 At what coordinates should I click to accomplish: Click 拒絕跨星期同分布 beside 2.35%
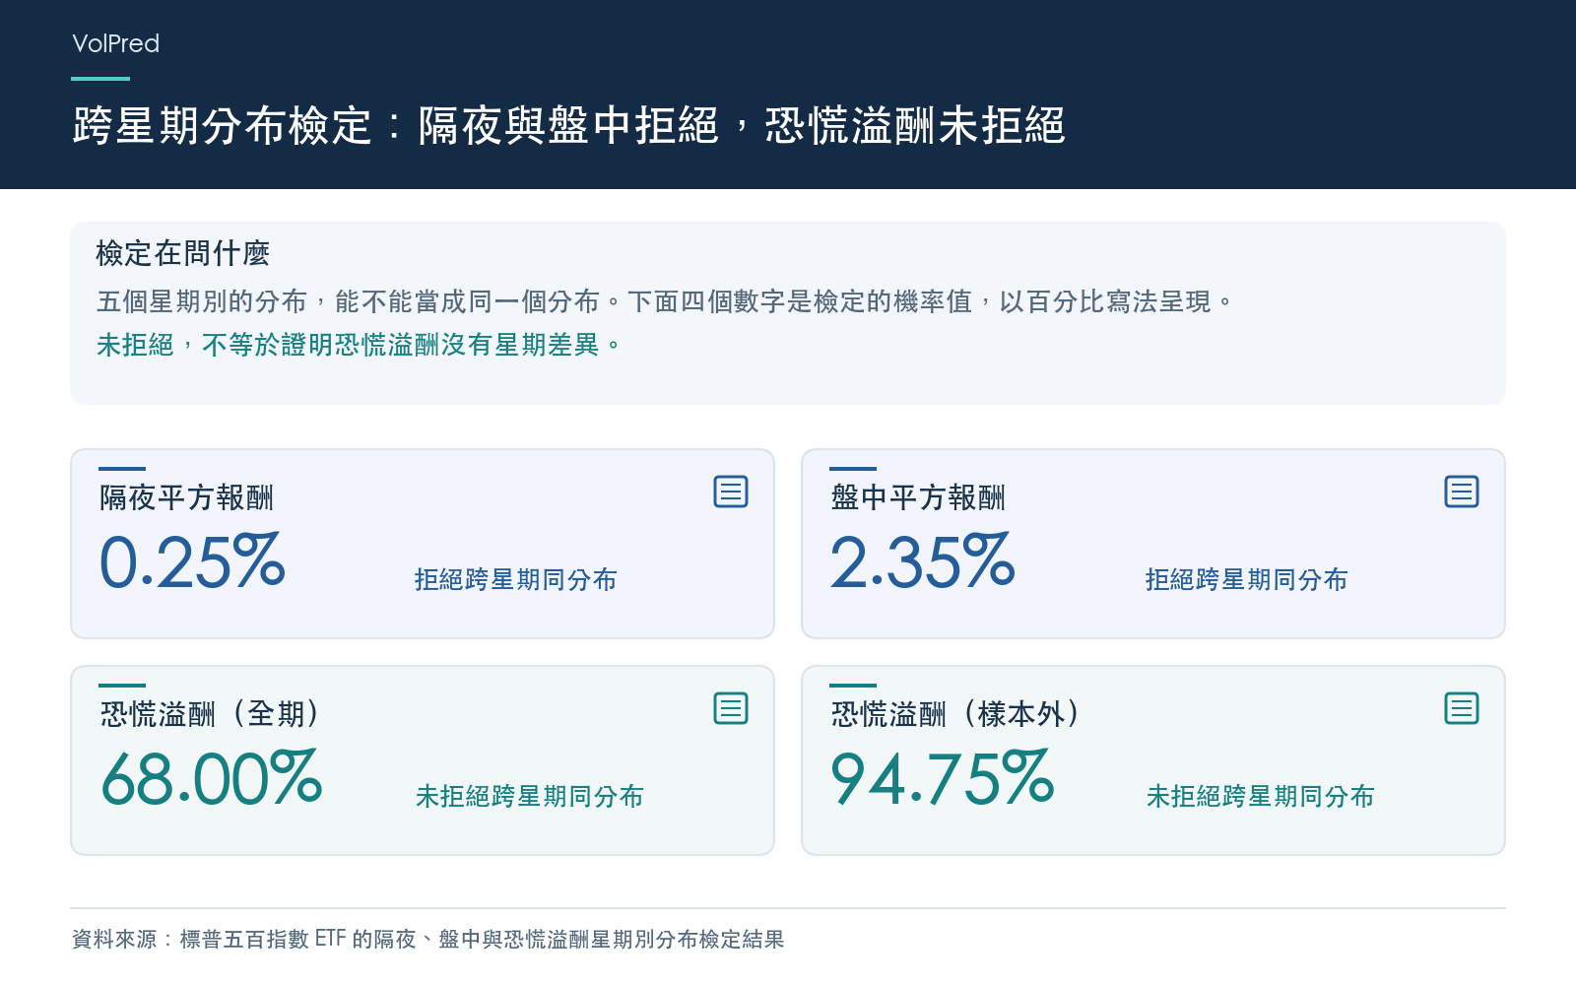click(1247, 579)
